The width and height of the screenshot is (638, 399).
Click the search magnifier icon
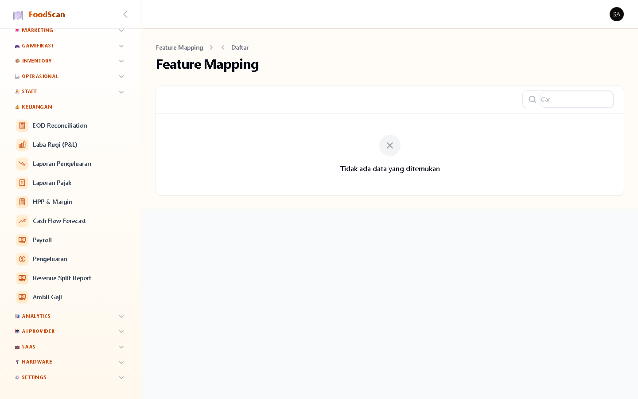533,99
